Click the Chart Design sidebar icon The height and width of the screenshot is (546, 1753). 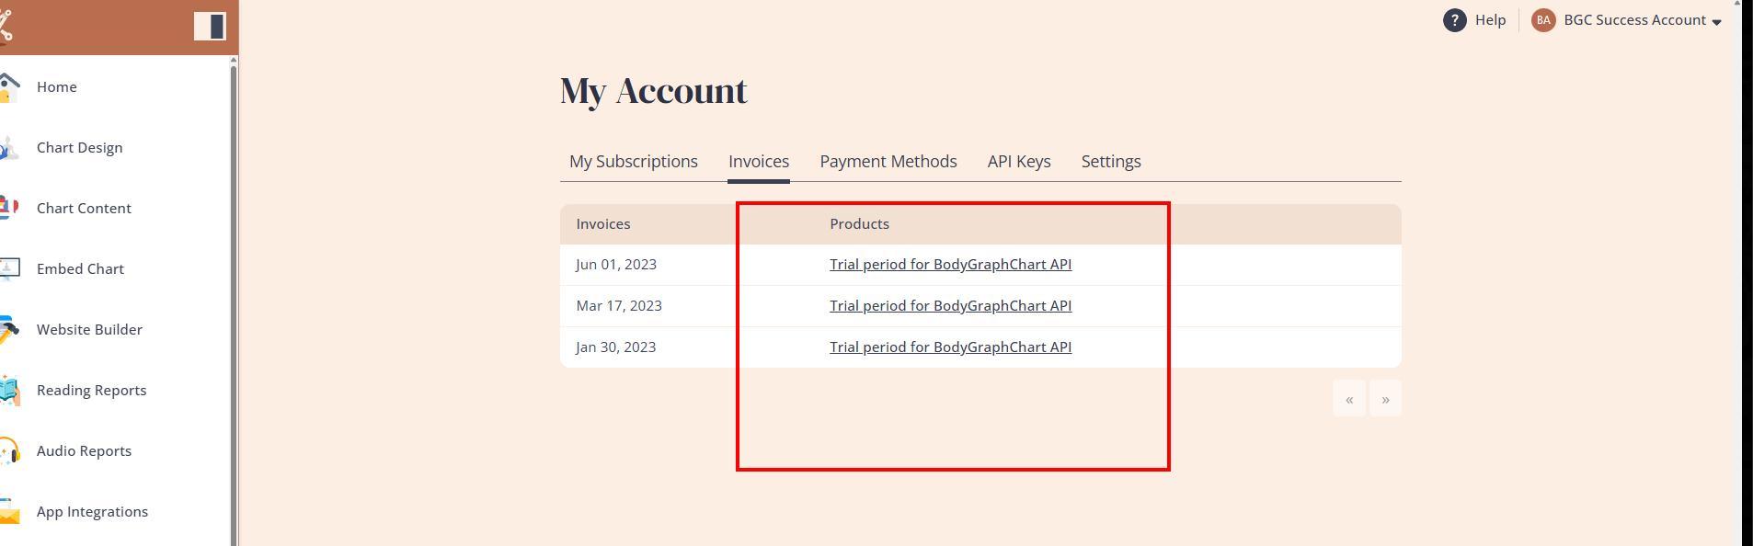(x=9, y=148)
